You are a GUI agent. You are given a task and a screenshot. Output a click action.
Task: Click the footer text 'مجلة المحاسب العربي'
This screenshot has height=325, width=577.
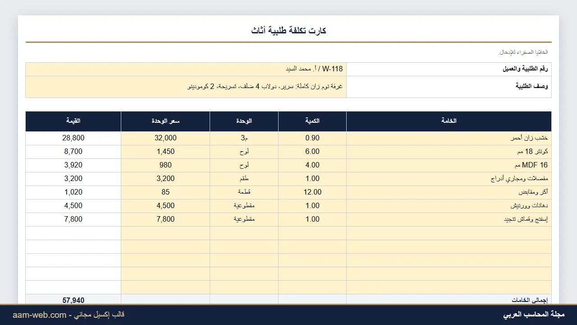click(x=534, y=315)
